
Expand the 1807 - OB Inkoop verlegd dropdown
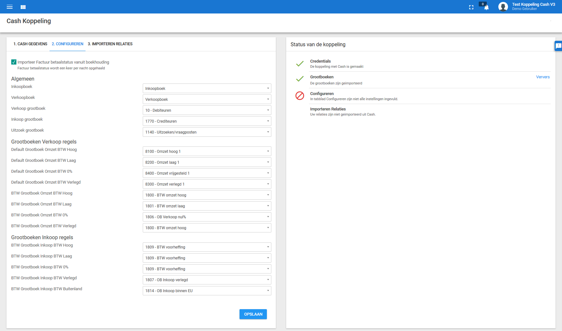207,280
